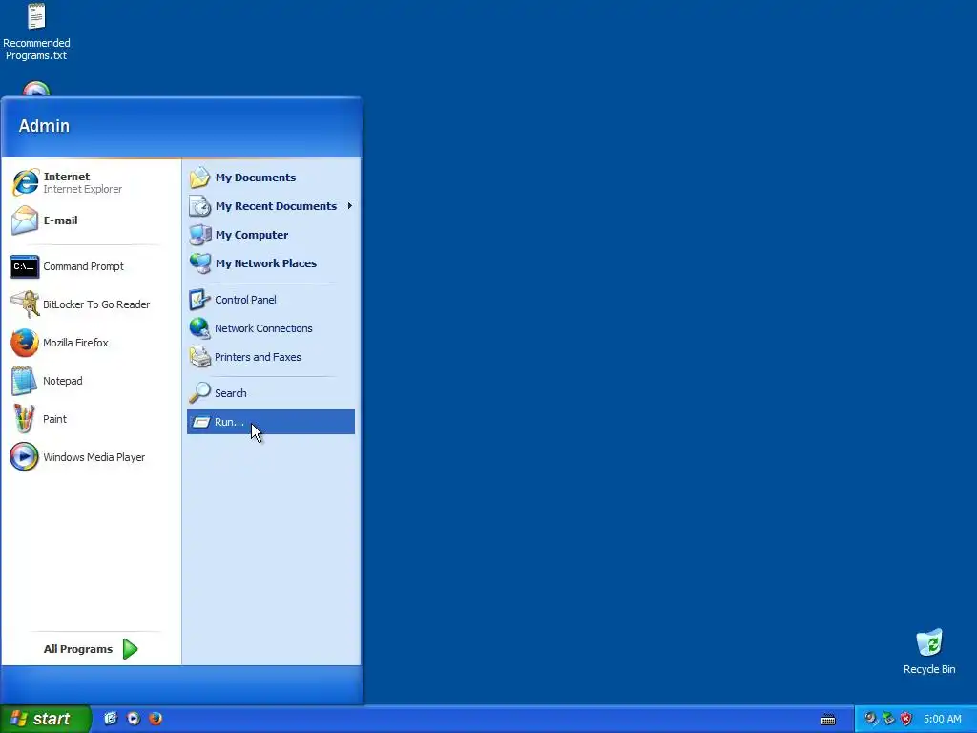Click Show Desktop in Quick Launch
Screen dimensions: 977x733
click(111, 719)
